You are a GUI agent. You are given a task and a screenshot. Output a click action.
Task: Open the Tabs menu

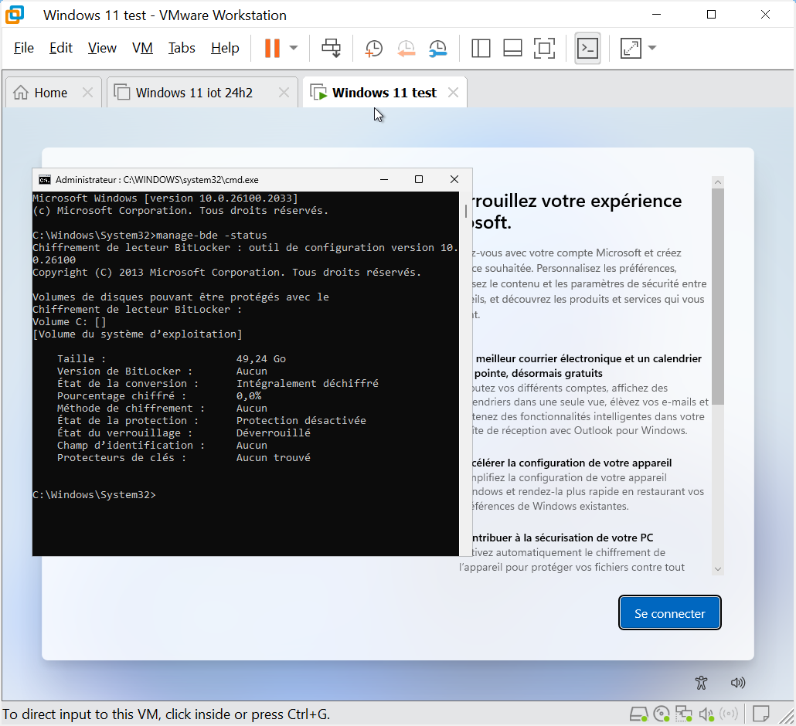(x=182, y=48)
